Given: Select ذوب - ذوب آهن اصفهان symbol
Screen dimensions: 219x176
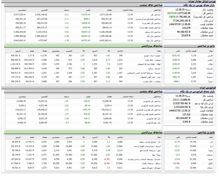Looking at the screenshot, I should click(150, 77).
